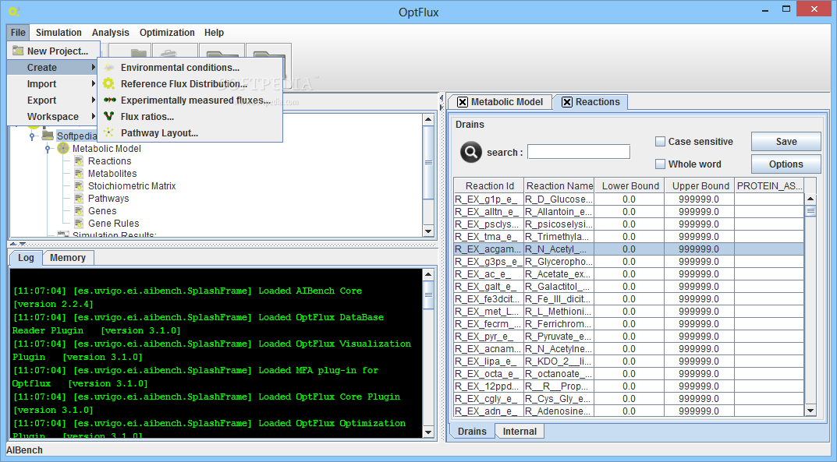Click the reactions table scrollbar down arrow
This screenshot has height=462, width=837.
tap(810, 411)
